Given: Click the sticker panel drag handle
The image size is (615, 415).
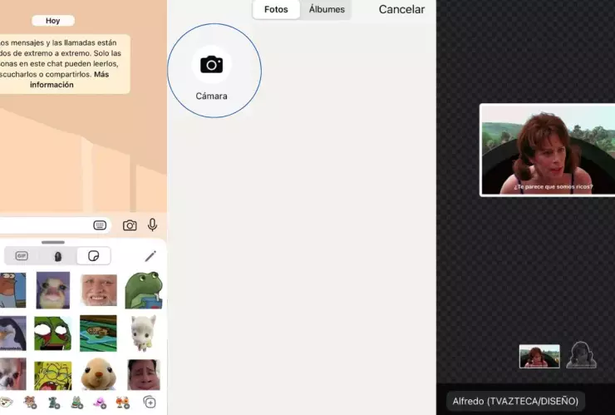Looking at the screenshot, I should [53, 243].
